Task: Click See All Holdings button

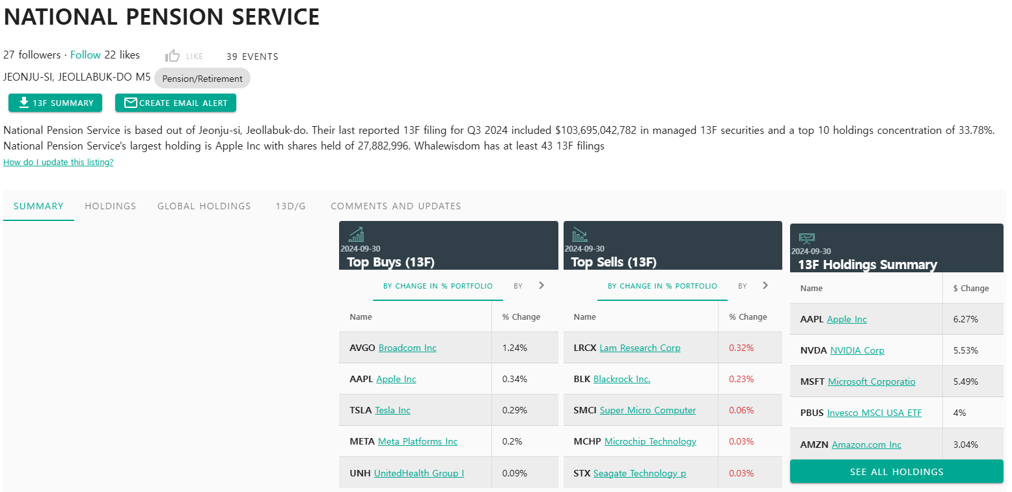Action: point(897,472)
